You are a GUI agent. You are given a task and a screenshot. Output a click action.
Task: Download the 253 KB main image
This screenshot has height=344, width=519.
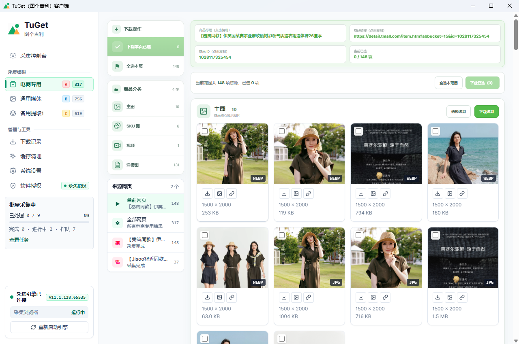pyautogui.click(x=207, y=193)
